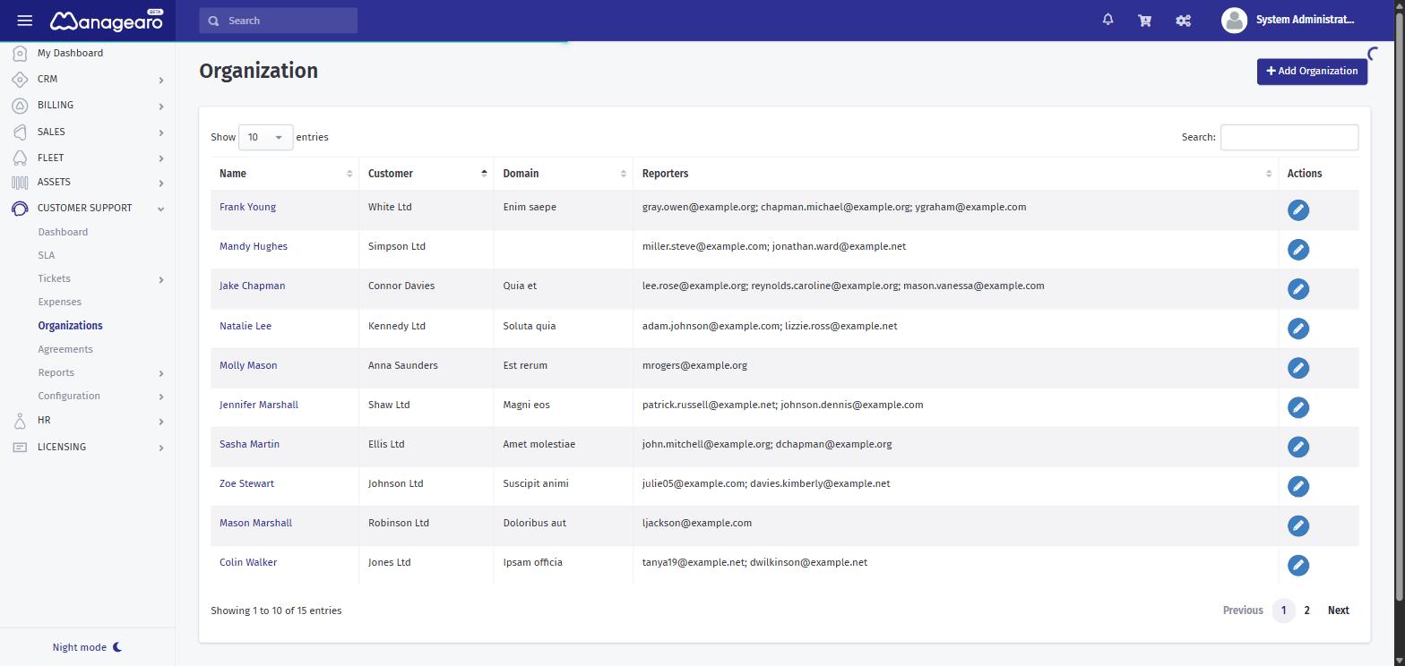
Task: Collapse the CUSTOMER SUPPORT menu chevron
Action: [161, 209]
